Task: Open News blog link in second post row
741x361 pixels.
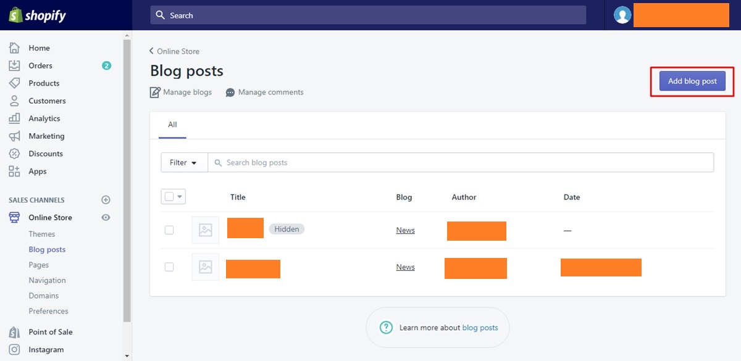Action: [x=406, y=267]
